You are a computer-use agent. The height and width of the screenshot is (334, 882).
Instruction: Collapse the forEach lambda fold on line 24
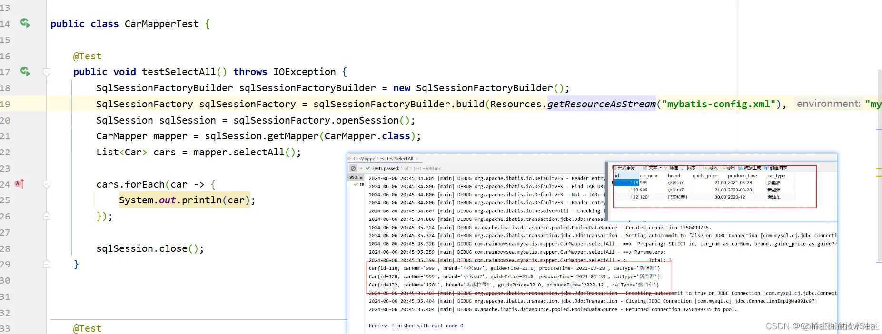point(47,184)
